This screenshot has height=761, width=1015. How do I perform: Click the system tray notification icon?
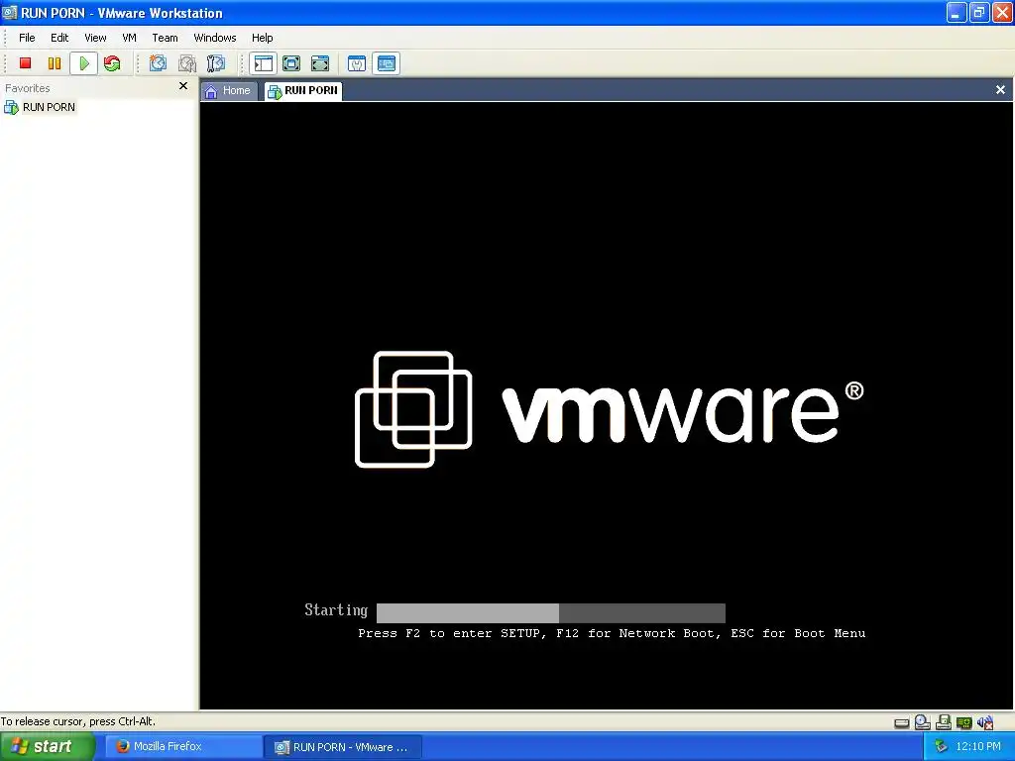click(941, 747)
